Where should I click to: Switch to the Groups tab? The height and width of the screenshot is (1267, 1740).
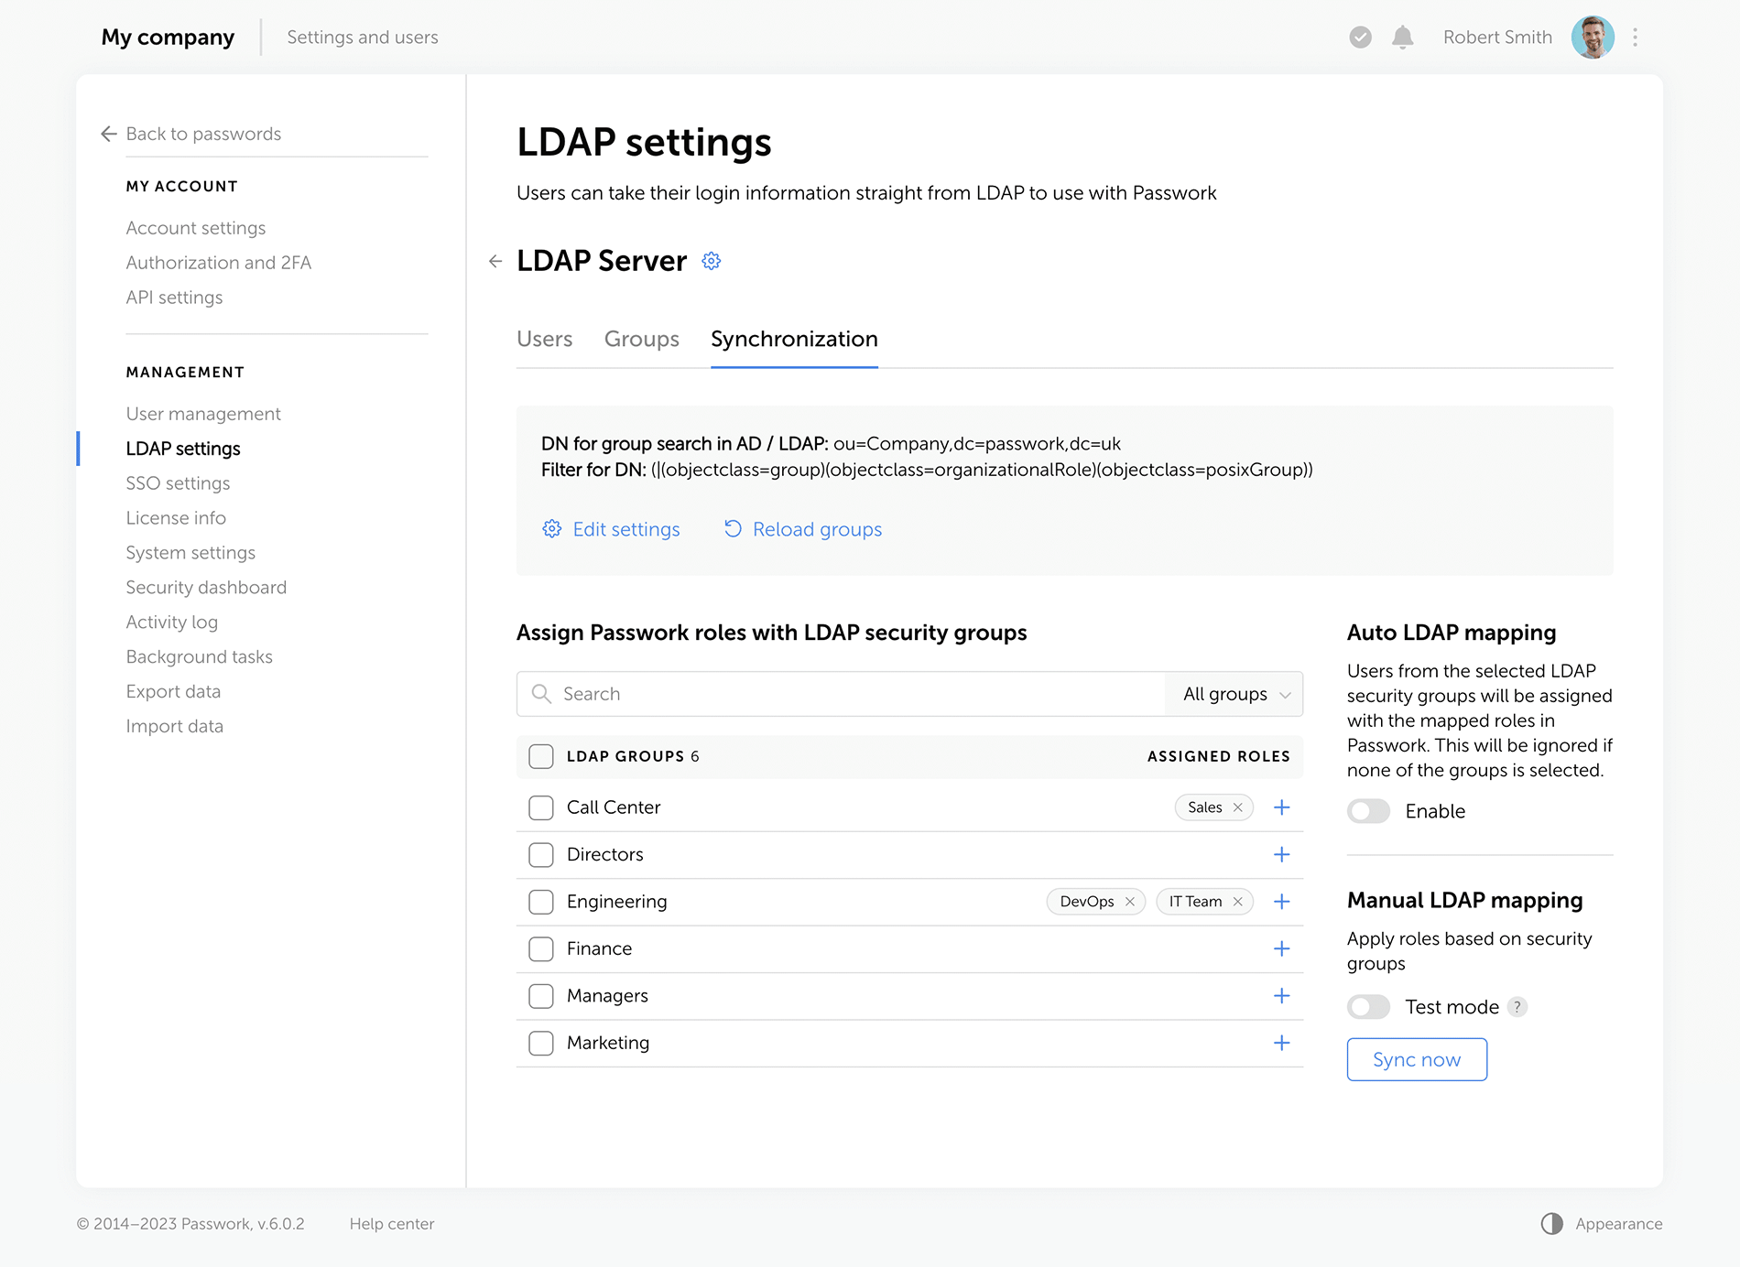pyautogui.click(x=641, y=339)
